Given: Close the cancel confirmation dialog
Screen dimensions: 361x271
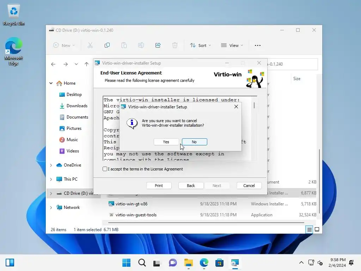Looking at the screenshot, I should click(x=236, y=107).
